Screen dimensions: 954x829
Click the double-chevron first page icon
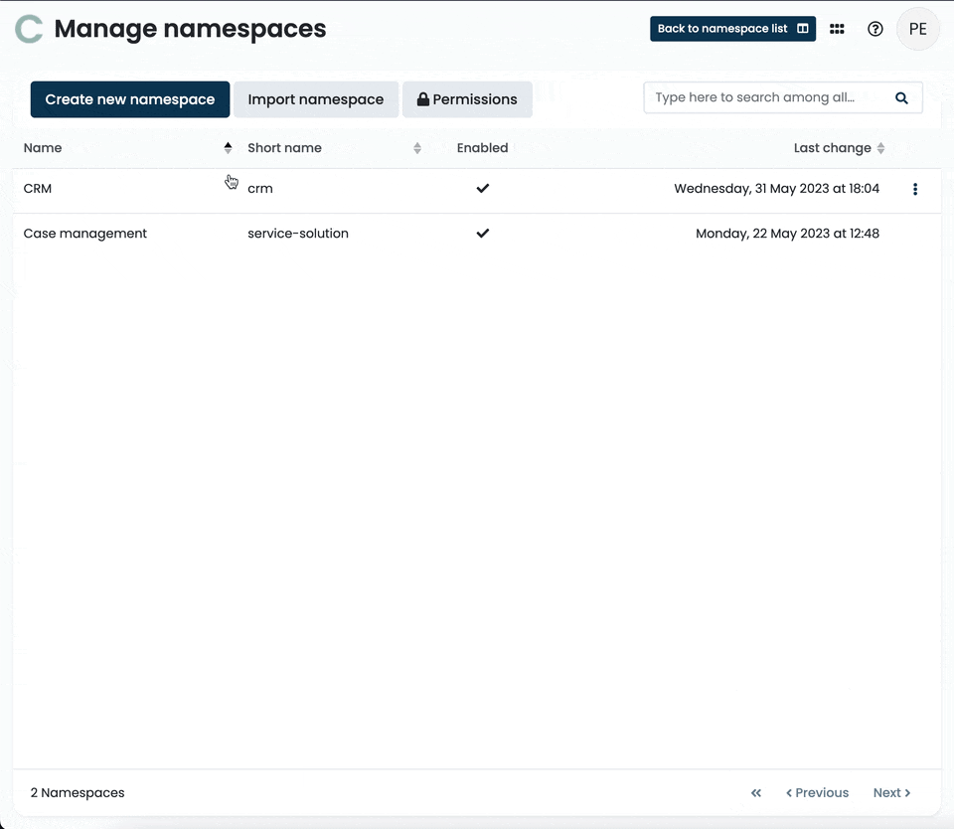pyautogui.click(x=755, y=792)
